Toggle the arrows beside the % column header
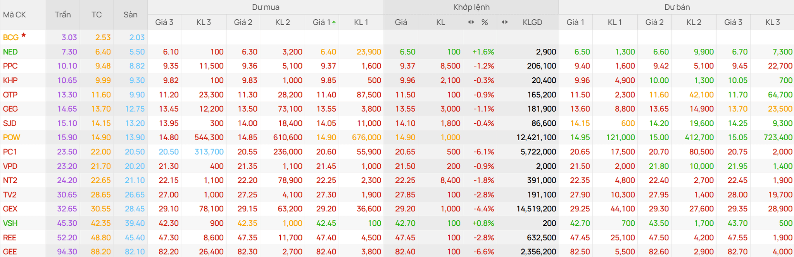 pos(471,22)
